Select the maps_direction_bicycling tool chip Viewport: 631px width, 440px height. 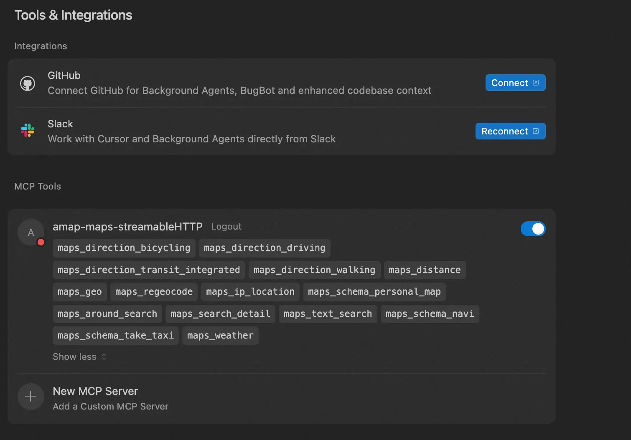tap(124, 248)
